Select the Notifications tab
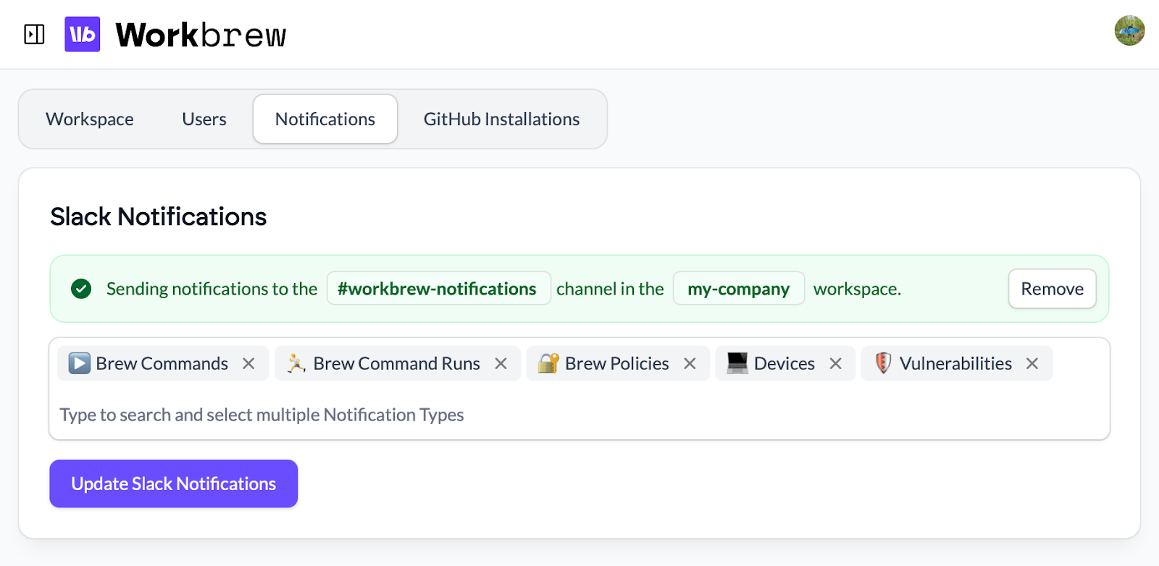 coord(325,119)
